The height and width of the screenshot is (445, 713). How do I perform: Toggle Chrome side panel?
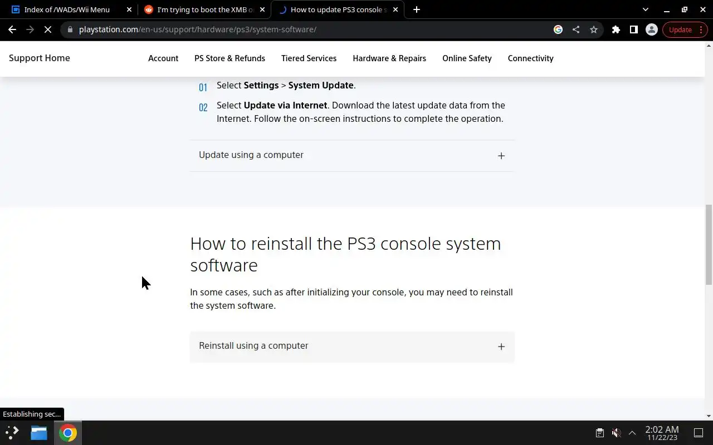click(634, 29)
